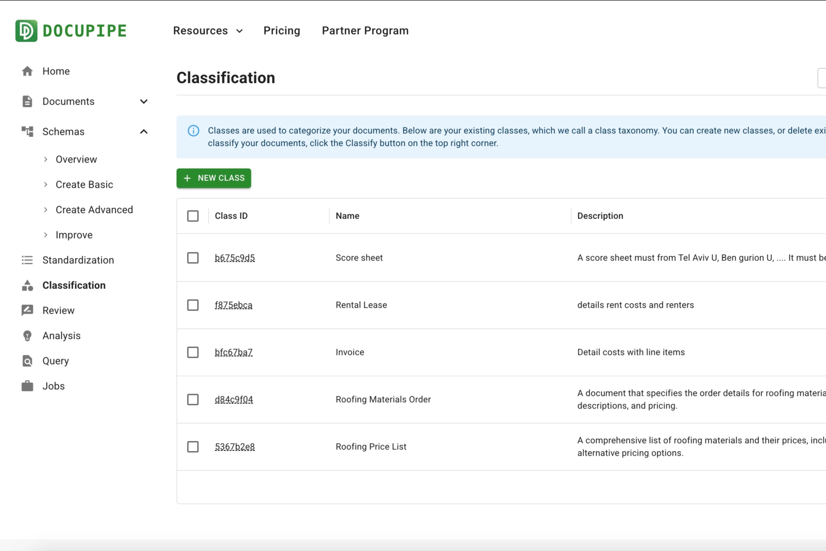Image resolution: width=826 pixels, height=551 pixels.
Task: Select the Analysis lightbulb icon
Action: point(27,336)
